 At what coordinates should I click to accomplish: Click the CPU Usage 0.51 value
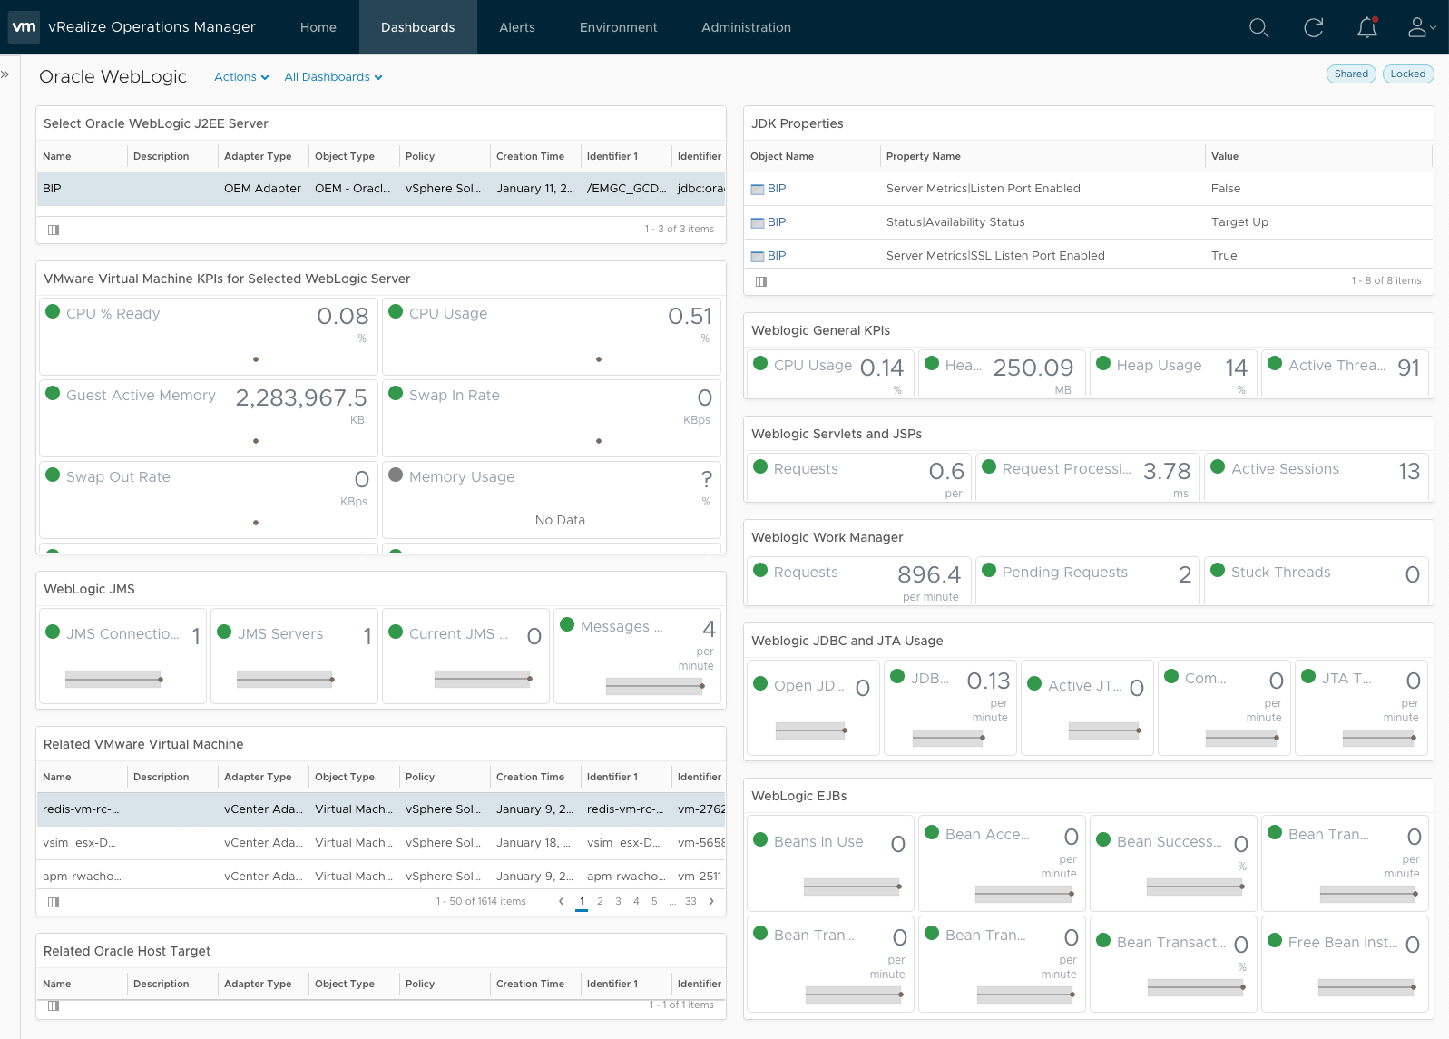pyautogui.click(x=690, y=317)
